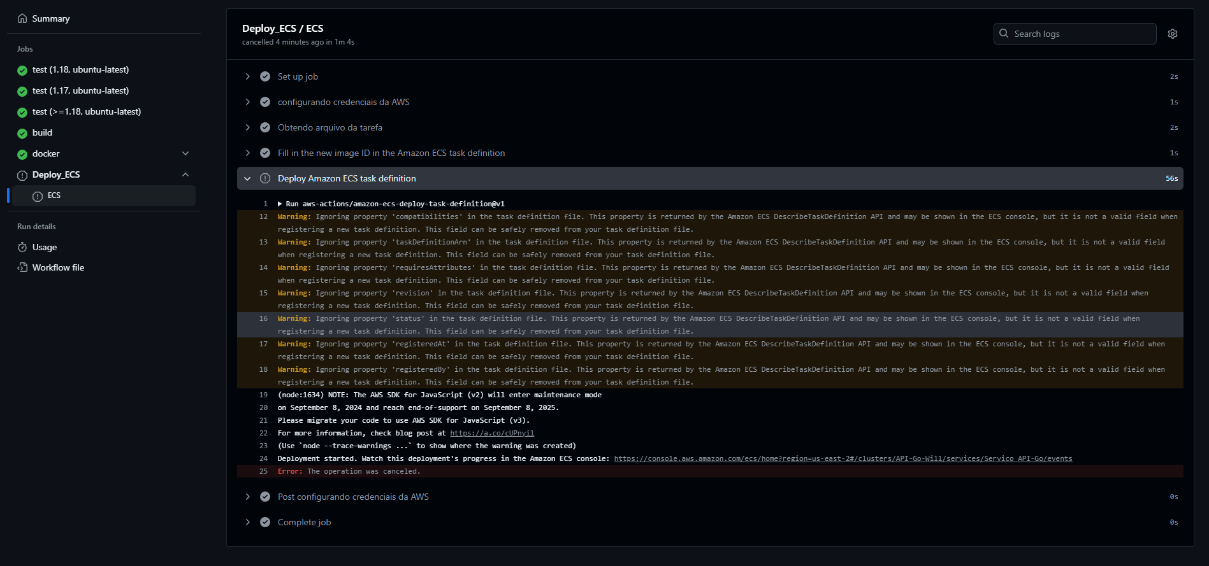Click log line number 1
This screenshot has width=1209, height=566.
[265, 204]
